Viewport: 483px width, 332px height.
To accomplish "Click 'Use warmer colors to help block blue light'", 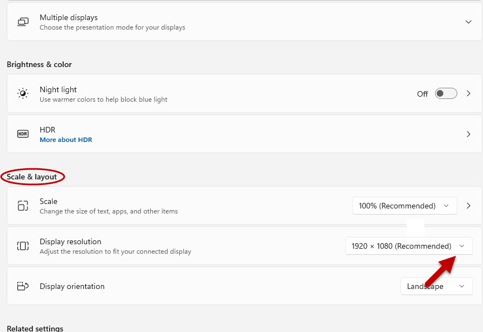I will [103, 99].
